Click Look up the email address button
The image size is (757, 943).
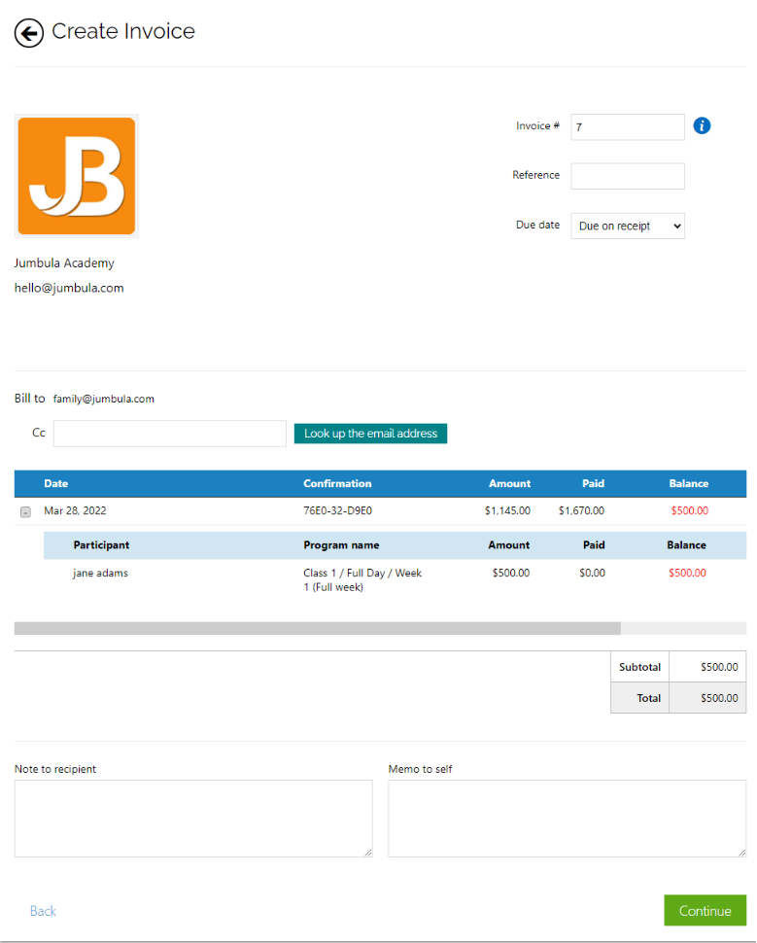point(370,433)
